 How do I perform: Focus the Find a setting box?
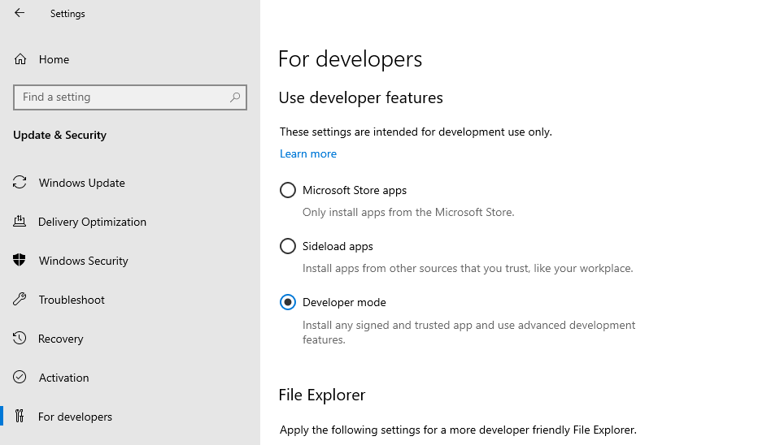130,97
